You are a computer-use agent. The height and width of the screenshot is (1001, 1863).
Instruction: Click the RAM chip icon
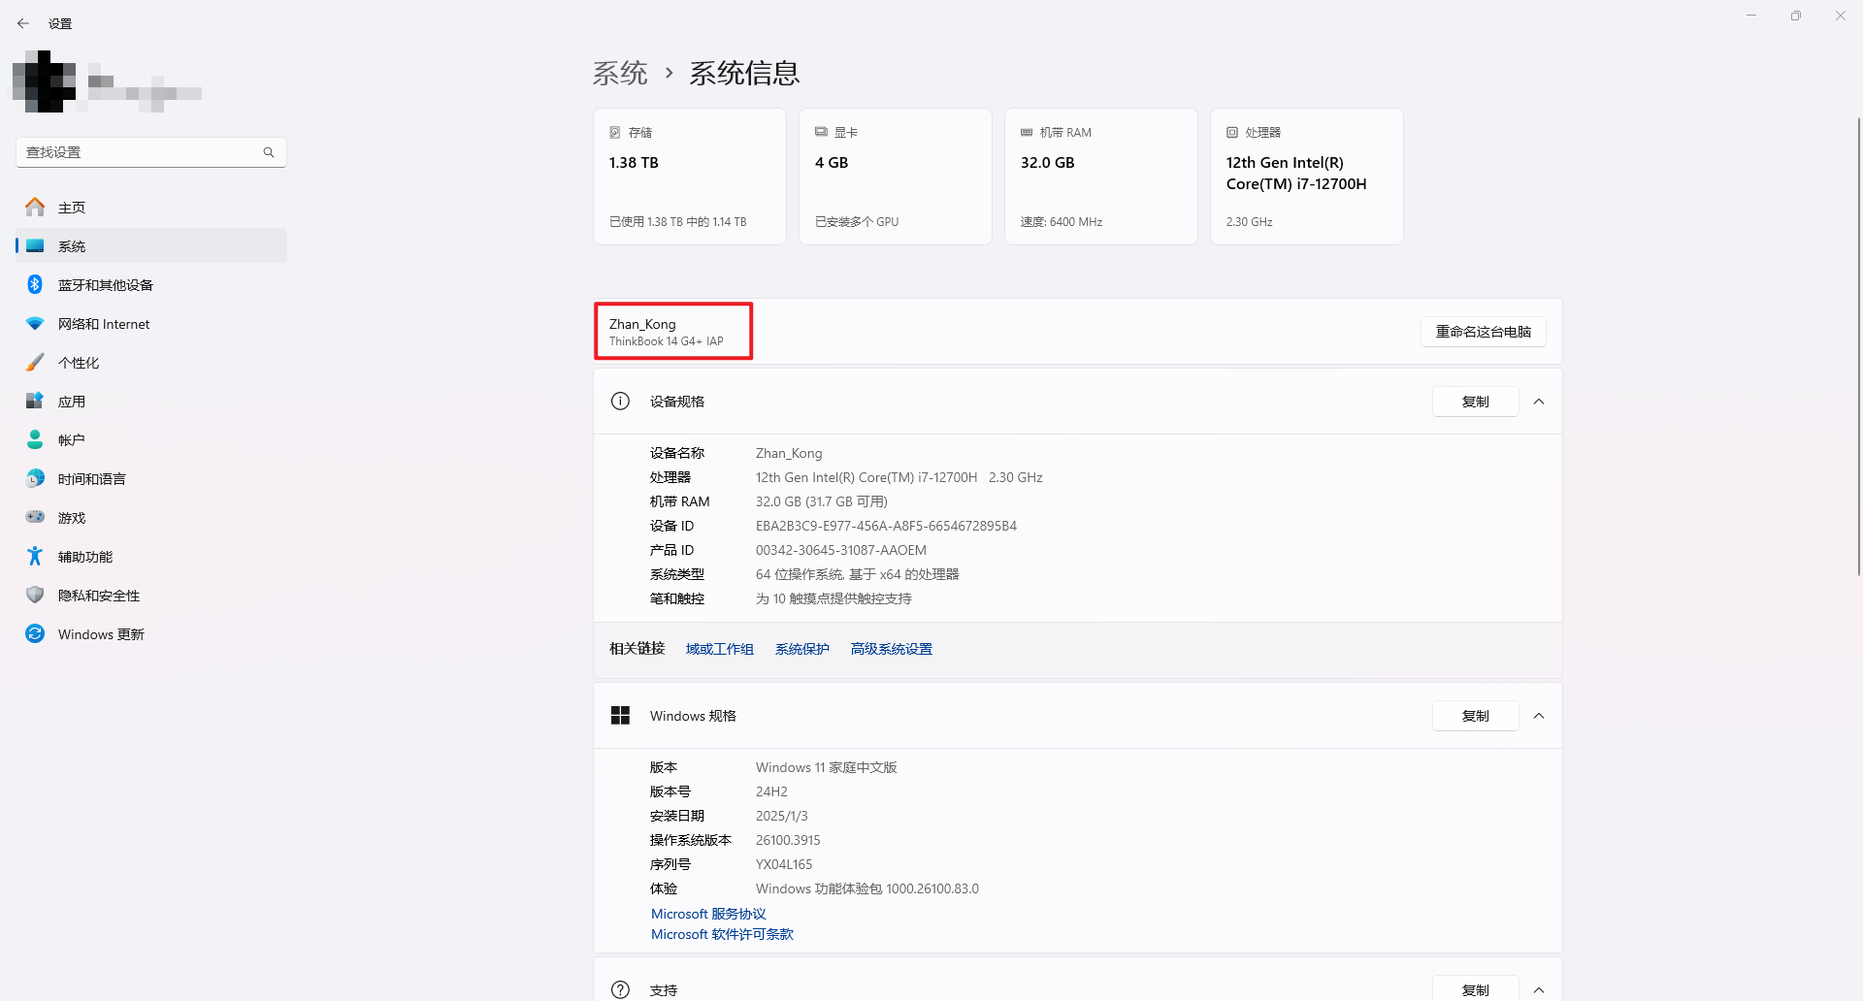click(1027, 132)
